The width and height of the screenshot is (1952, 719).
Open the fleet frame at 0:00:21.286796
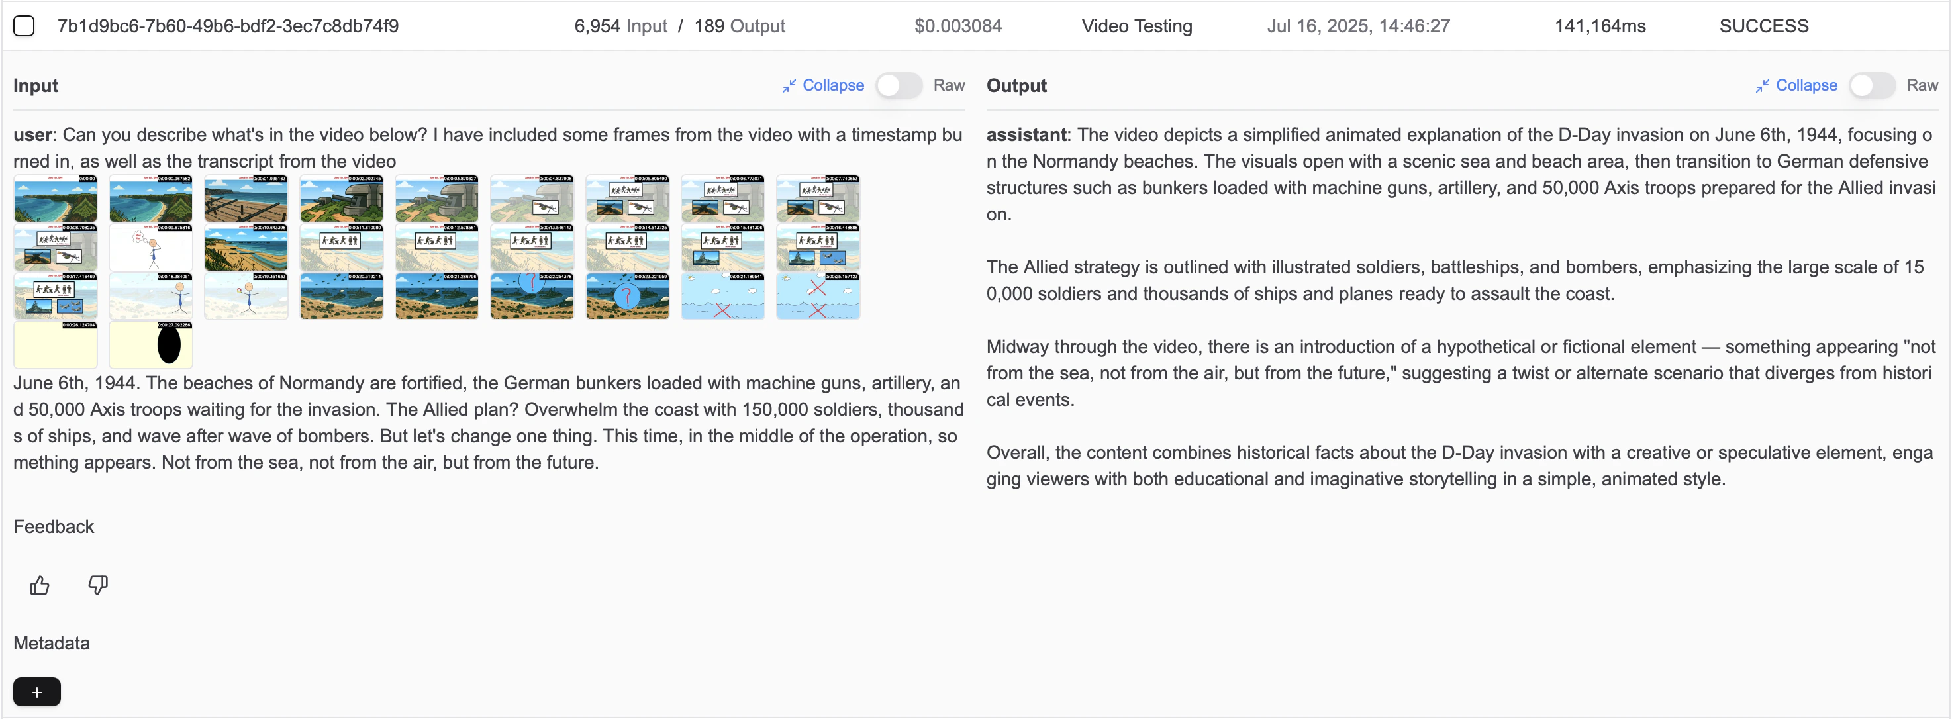click(x=436, y=296)
